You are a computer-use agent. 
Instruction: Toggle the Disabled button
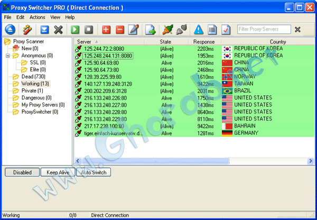(22, 172)
